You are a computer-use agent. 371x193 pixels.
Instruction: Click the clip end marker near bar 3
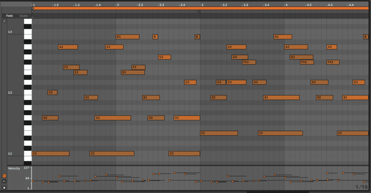point(199,12)
